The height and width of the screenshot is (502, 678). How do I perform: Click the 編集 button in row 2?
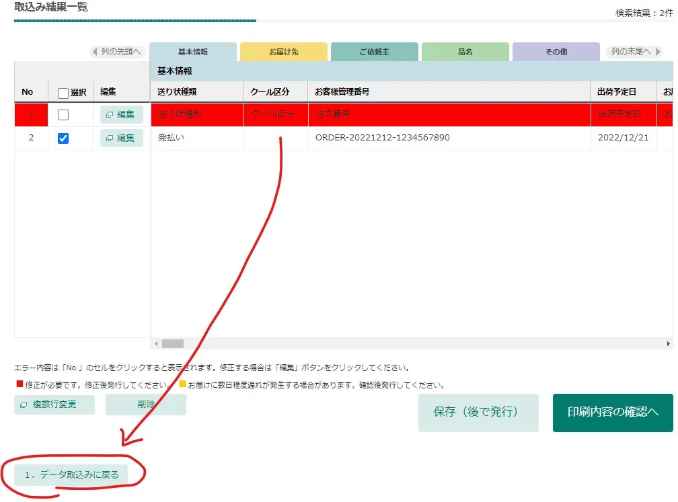click(x=122, y=138)
